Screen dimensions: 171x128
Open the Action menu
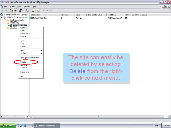(12, 6)
